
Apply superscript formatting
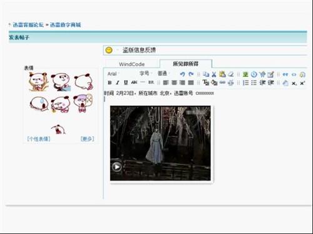[302, 83]
